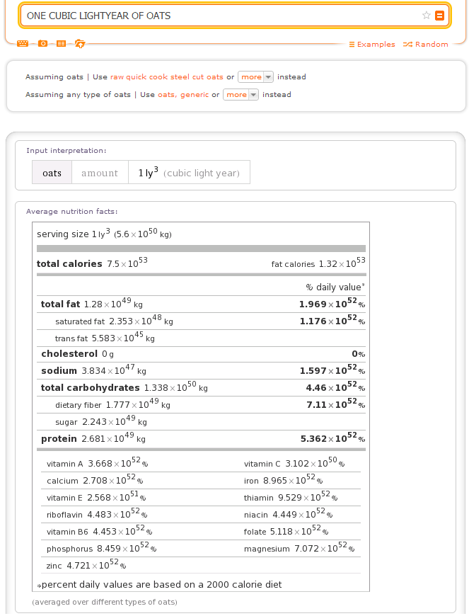Open the data input table icon

coord(62,44)
